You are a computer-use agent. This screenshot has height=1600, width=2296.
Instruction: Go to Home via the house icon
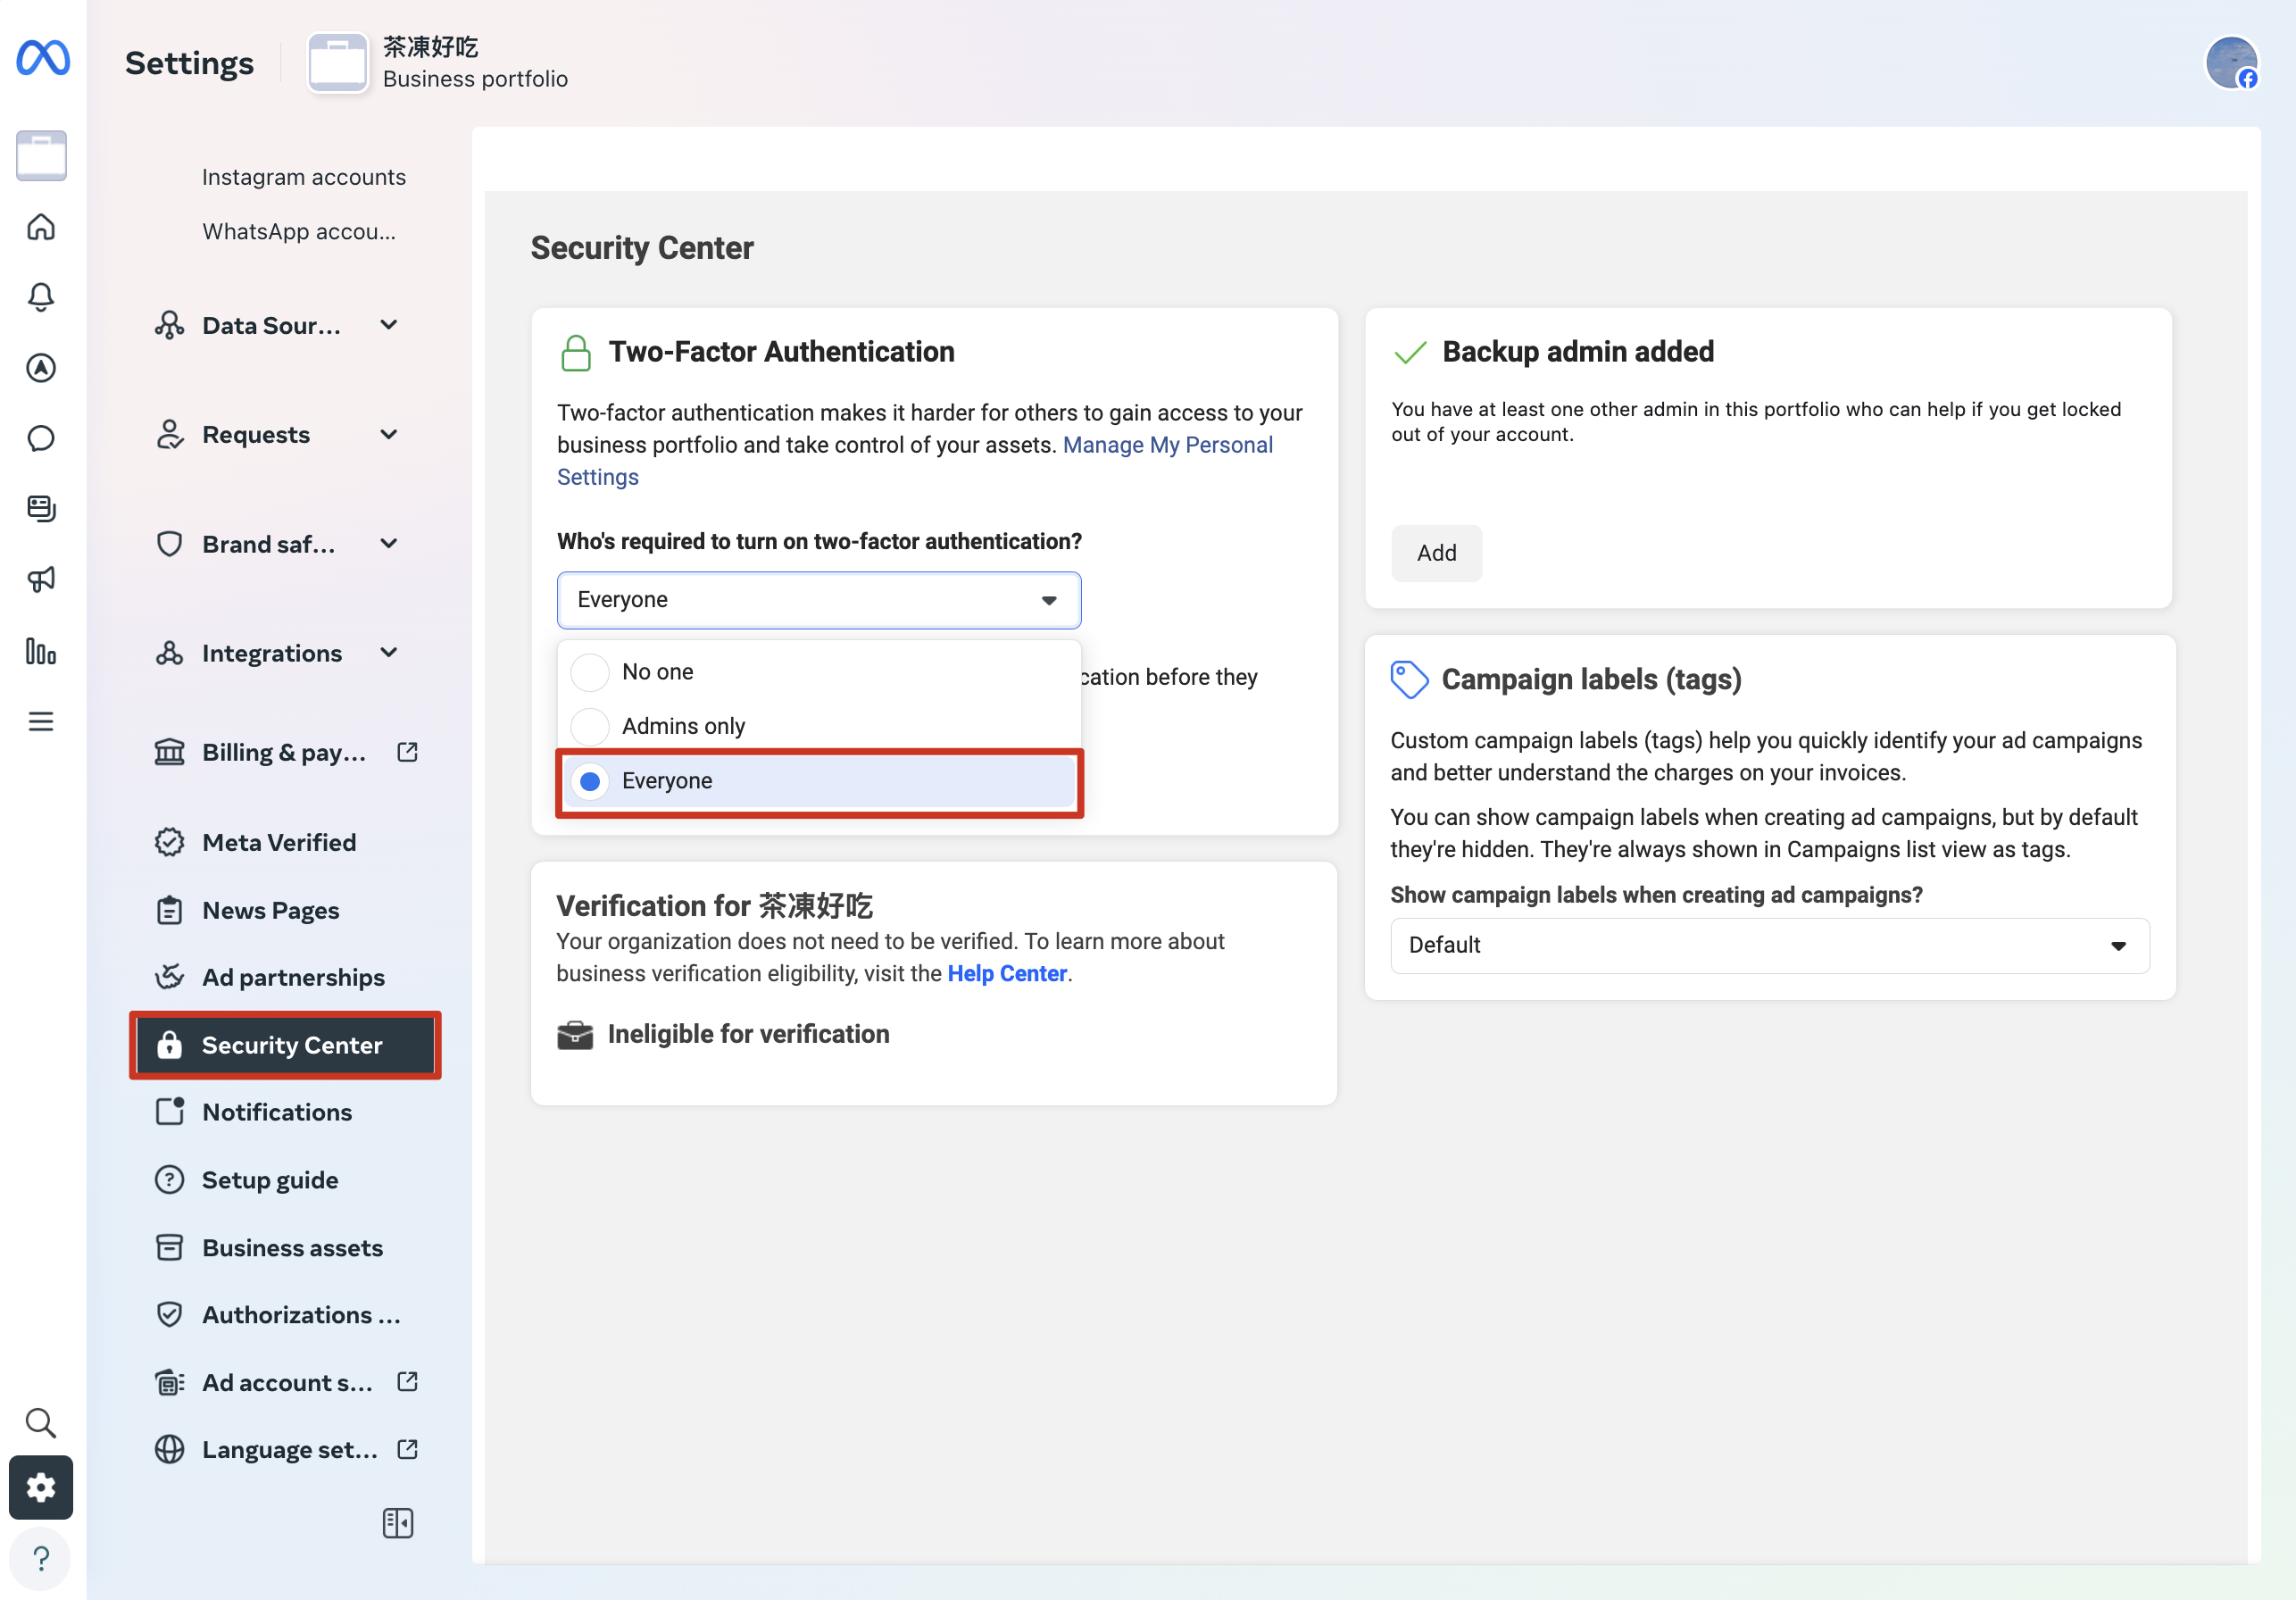click(x=41, y=227)
